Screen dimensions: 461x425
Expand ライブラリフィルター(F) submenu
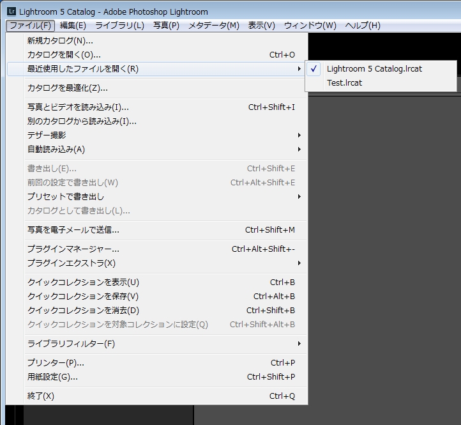[157, 344]
